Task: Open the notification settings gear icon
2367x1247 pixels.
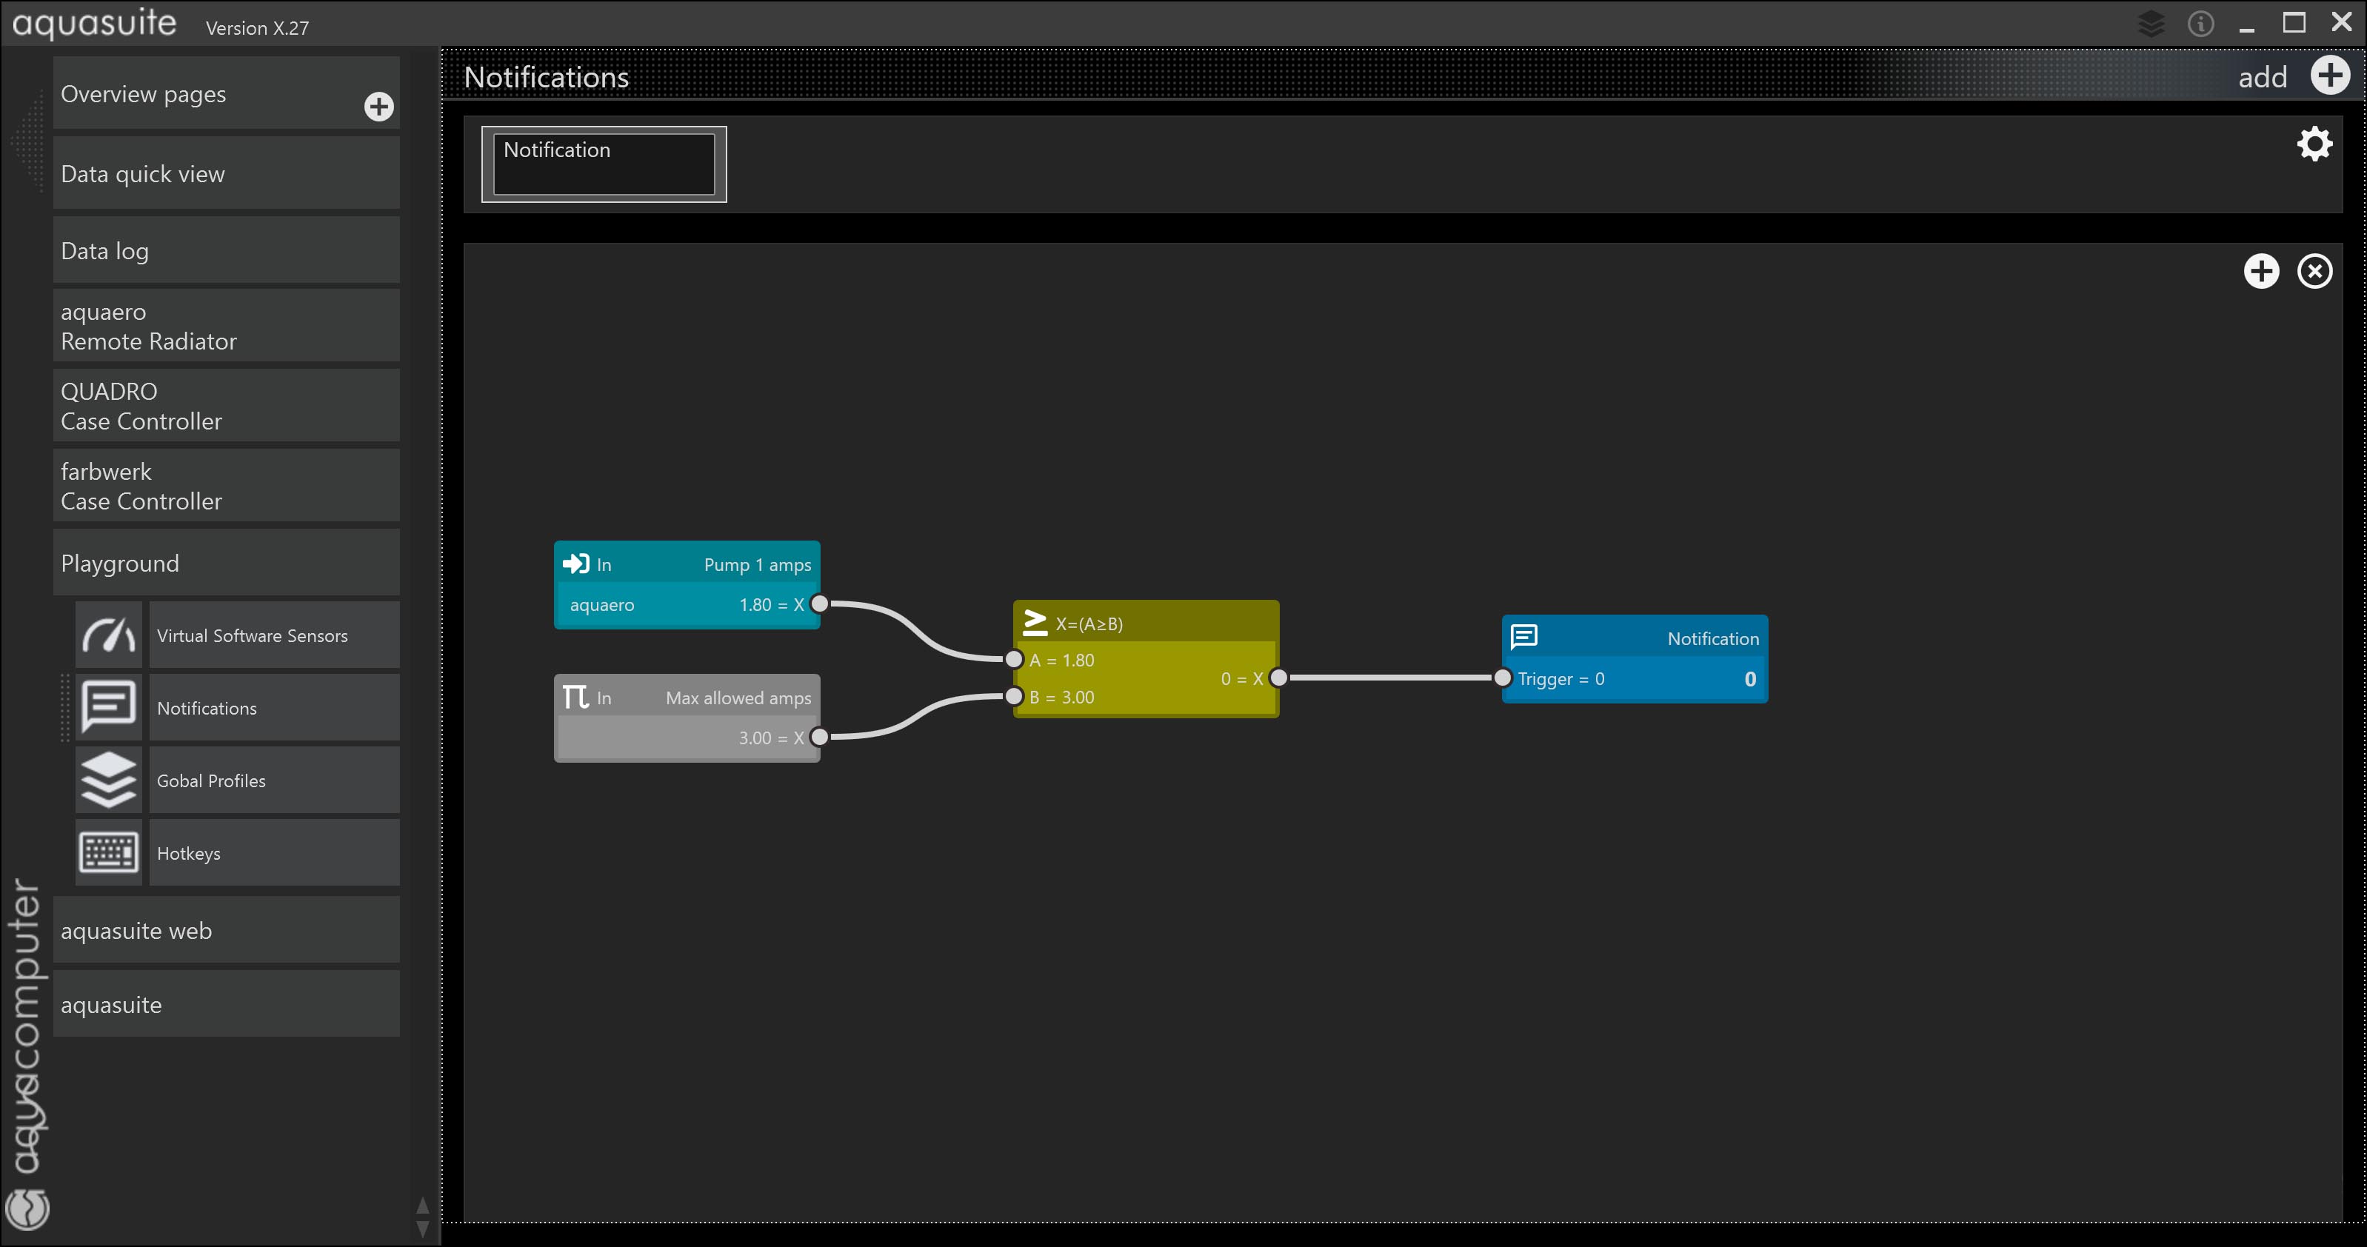Action: tap(2314, 144)
